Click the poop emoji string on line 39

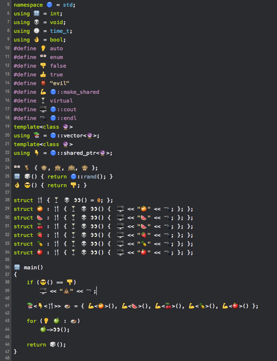coord(66,291)
